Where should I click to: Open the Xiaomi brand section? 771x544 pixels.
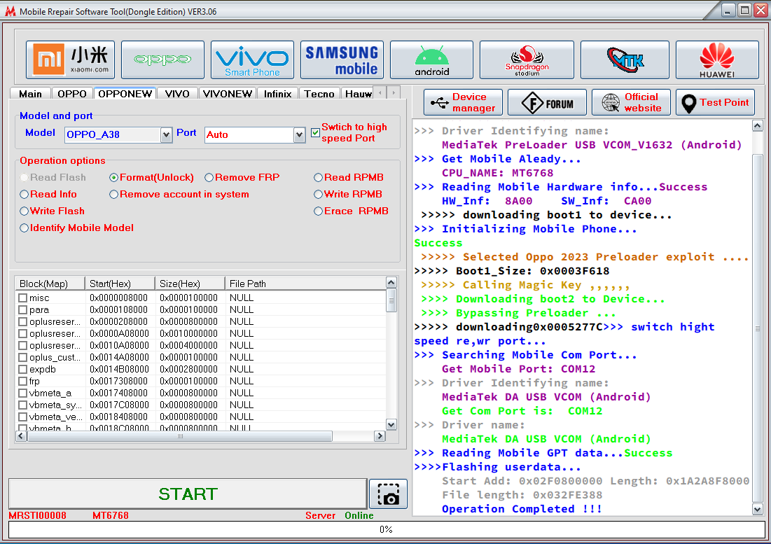tap(70, 60)
